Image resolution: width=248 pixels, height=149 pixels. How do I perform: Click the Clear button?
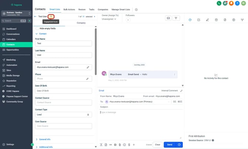[x=157, y=145]
